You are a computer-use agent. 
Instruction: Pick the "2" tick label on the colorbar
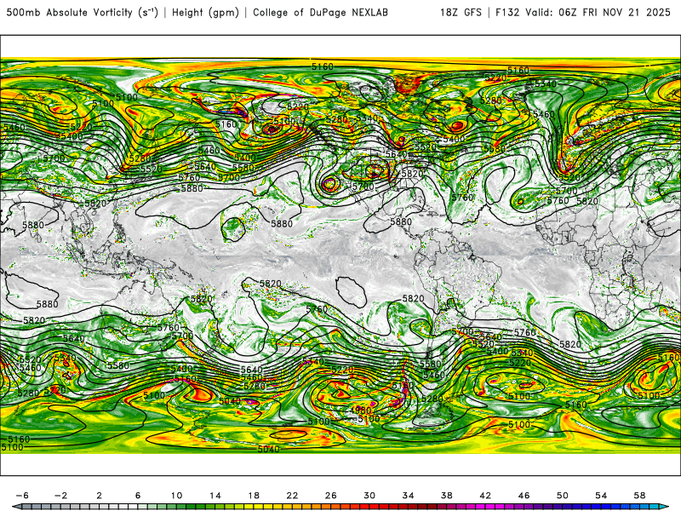point(100,496)
